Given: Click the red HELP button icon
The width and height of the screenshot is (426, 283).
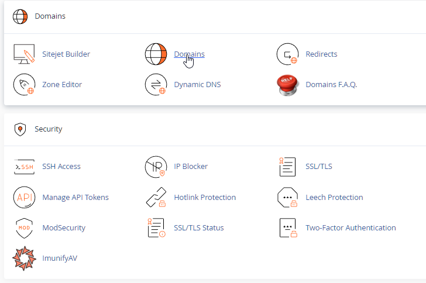Looking at the screenshot, I should click(x=288, y=85).
